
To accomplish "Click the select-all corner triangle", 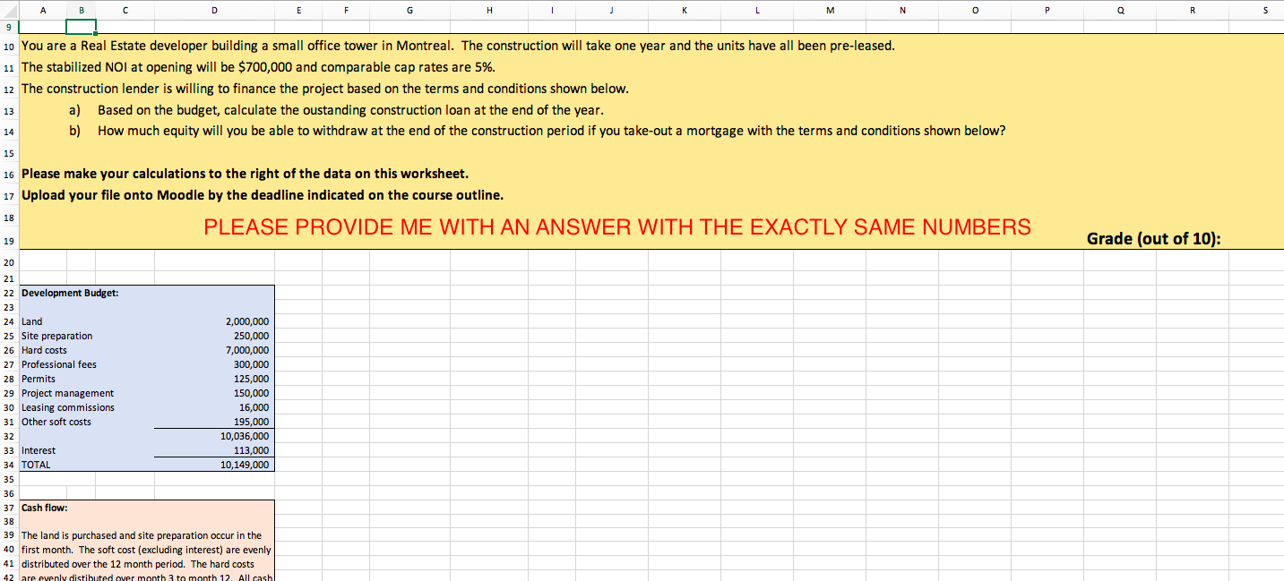I will pyautogui.click(x=10, y=11).
